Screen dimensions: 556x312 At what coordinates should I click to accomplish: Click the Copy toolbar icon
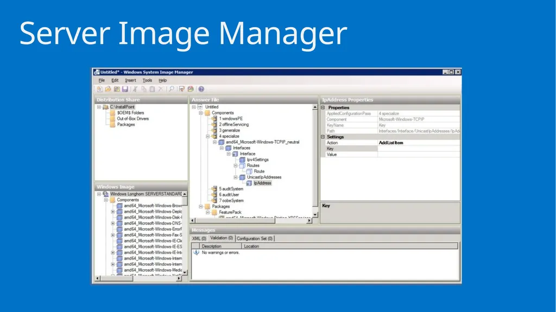click(x=143, y=89)
